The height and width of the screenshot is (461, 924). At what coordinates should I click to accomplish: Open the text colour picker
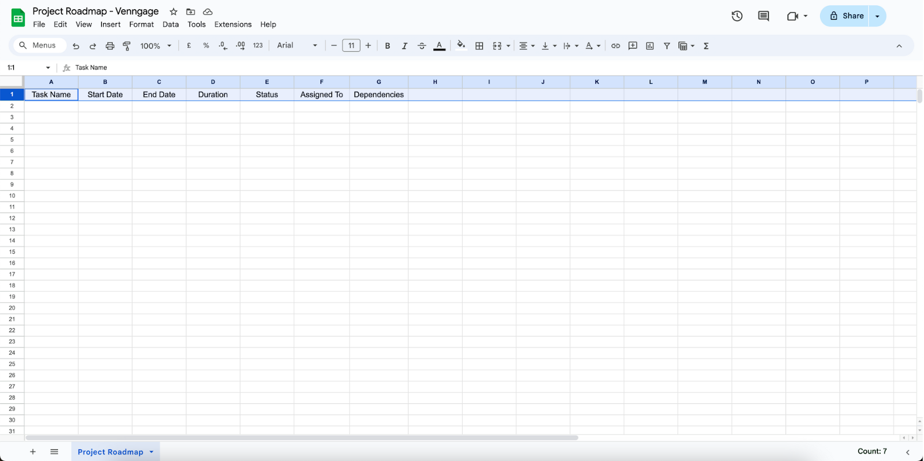pyautogui.click(x=439, y=46)
